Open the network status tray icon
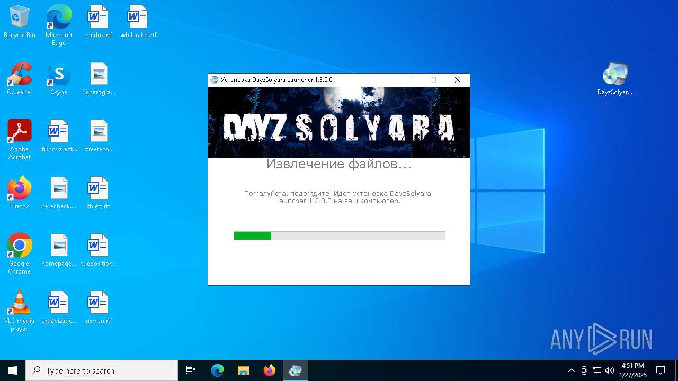Viewport: 678px width, 381px height. (x=597, y=370)
